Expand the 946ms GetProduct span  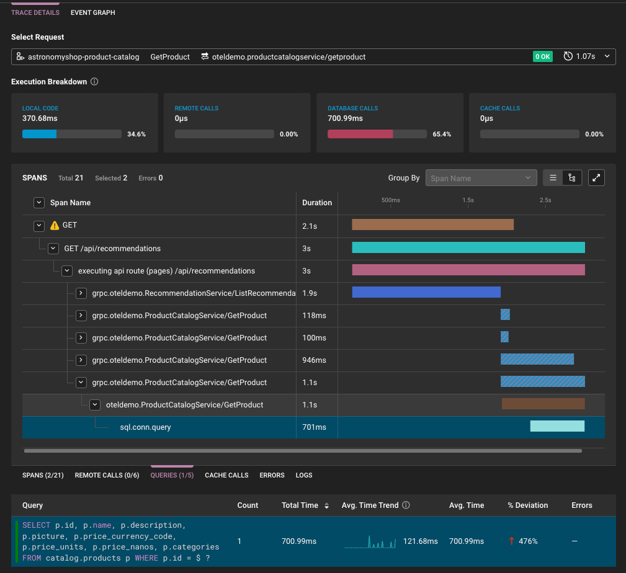[x=81, y=360]
